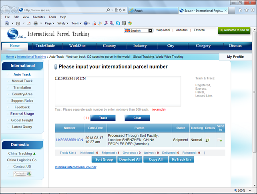
Task: Click the RSS feeds icon
Action: tap(18, 23)
